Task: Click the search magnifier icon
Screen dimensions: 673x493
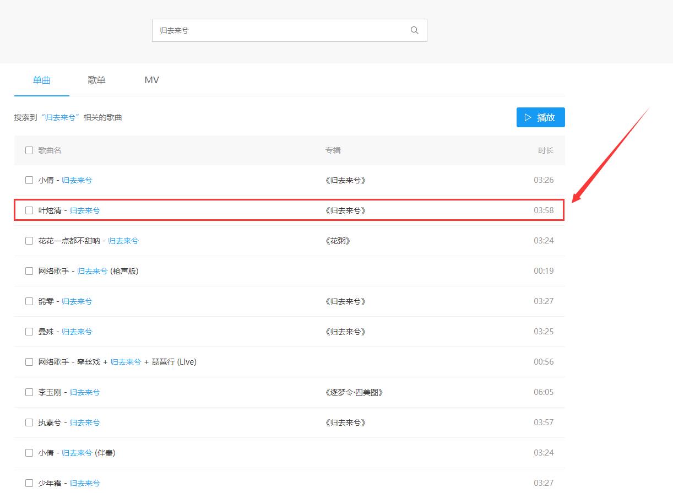Action: point(414,30)
